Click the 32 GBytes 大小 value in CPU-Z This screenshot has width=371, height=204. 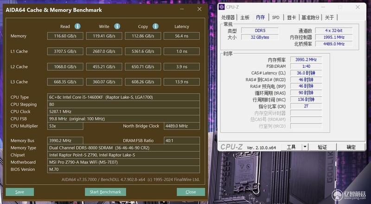(260, 37)
